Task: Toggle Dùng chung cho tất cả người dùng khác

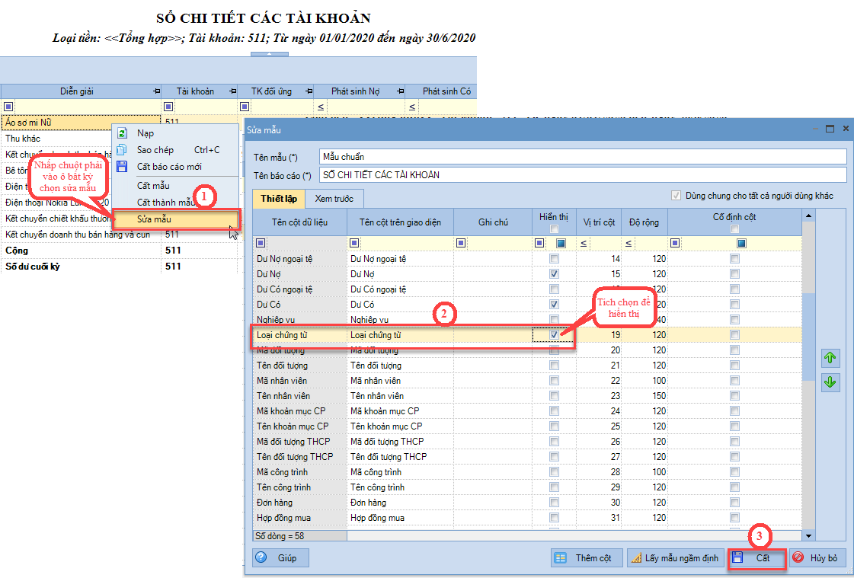Action: point(676,196)
